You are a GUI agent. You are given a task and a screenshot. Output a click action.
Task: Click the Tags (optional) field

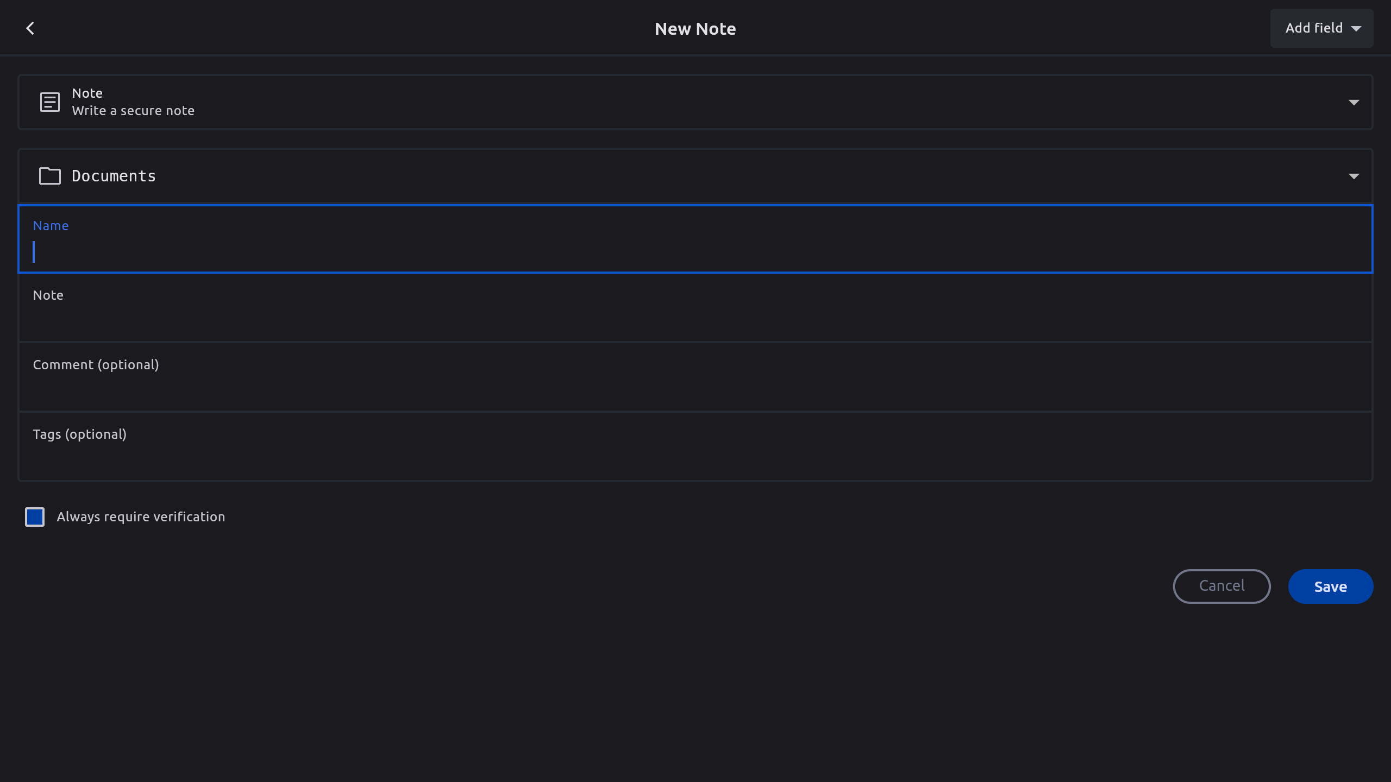695,453
